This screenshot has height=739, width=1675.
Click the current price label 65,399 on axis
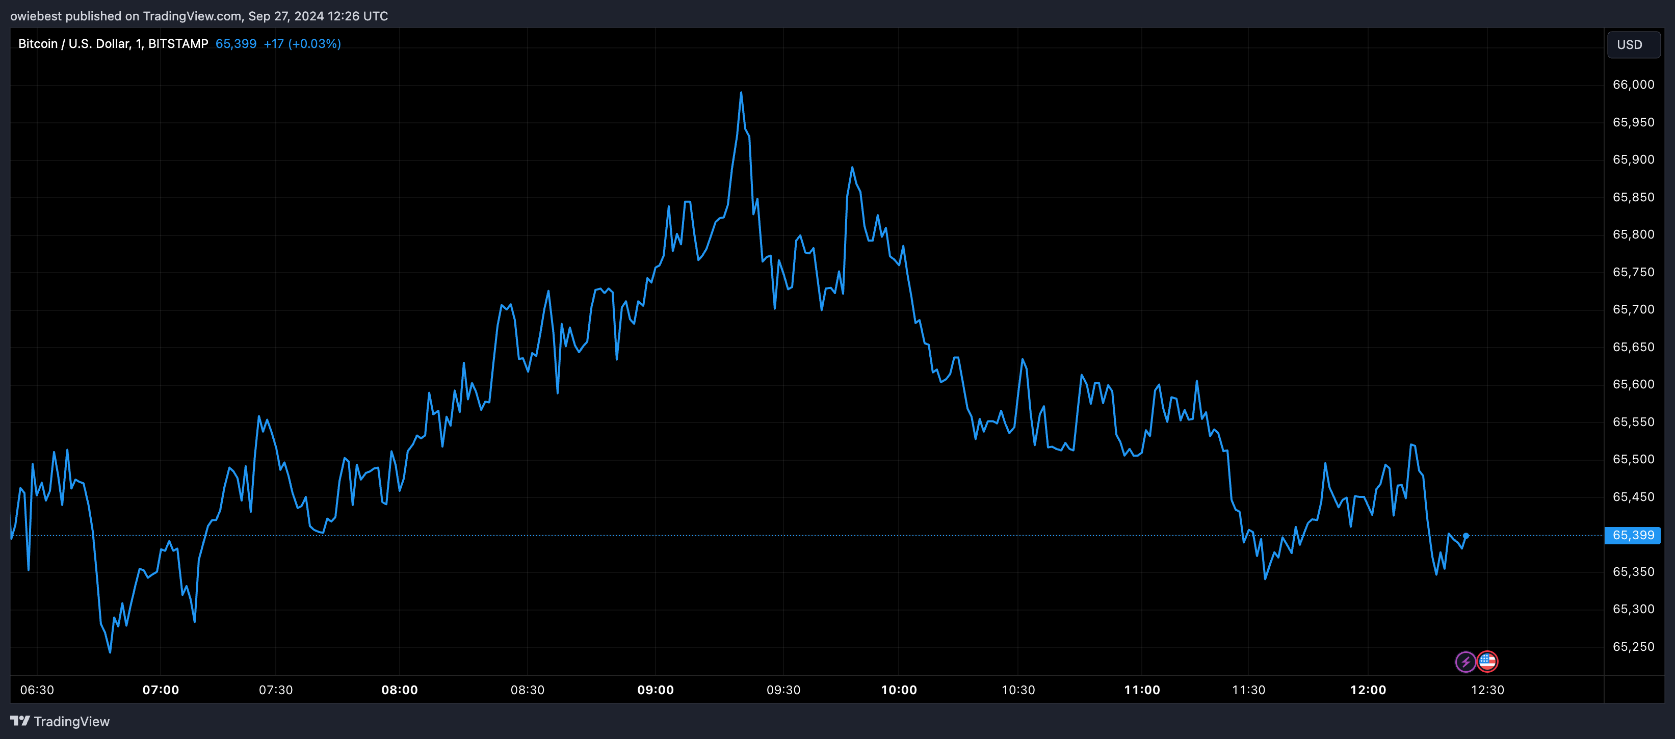click(x=1633, y=535)
